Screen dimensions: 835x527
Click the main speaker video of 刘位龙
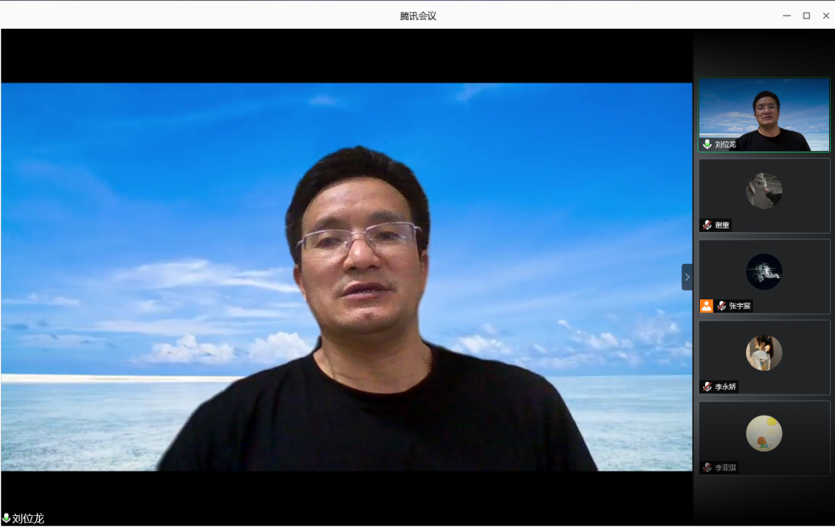pos(346,277)
